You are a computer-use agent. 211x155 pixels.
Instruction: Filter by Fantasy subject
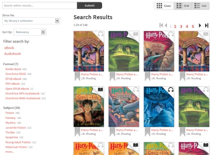11,118
